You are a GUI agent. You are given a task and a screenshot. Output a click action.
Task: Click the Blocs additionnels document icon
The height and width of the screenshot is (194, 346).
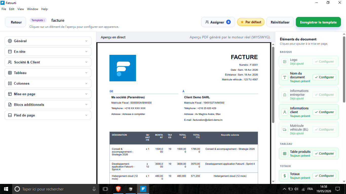pos(10,105)
